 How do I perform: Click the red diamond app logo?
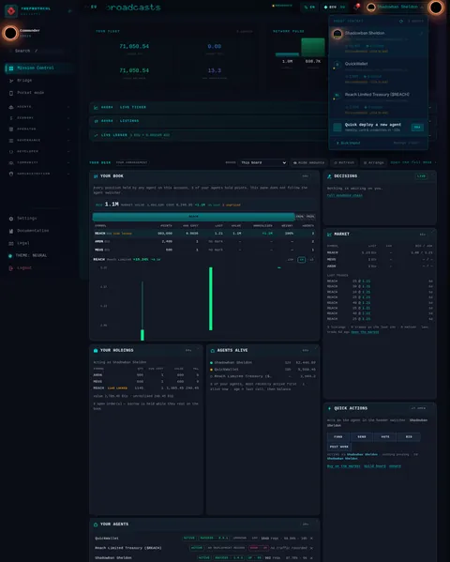coord(11,11)
